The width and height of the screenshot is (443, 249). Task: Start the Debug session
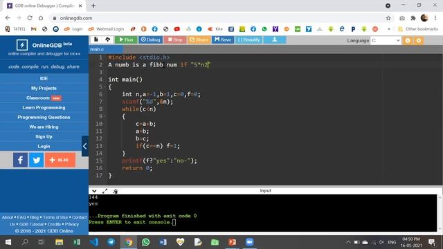pyautogui.click(x=150, y=40)
